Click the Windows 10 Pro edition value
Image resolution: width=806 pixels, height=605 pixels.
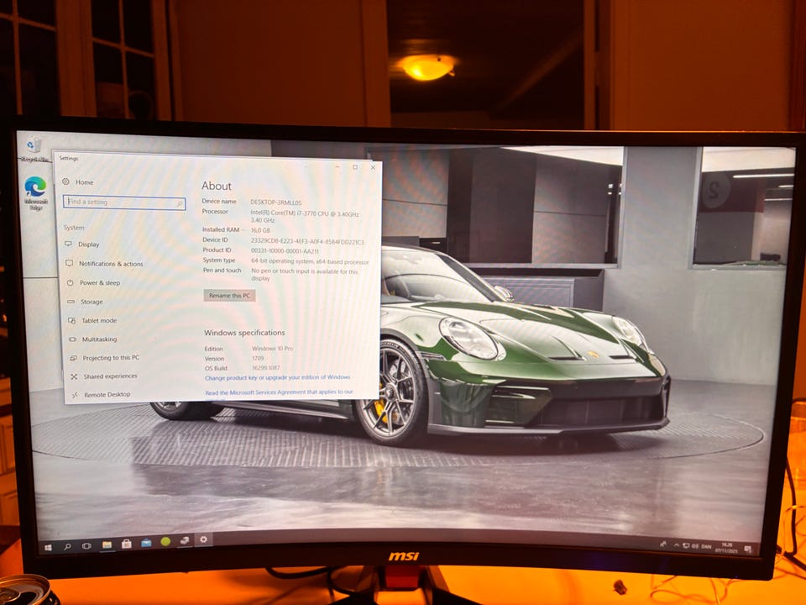272,349
